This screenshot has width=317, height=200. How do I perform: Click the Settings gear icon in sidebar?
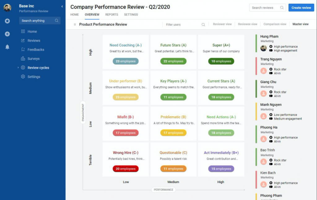point(23,77)
